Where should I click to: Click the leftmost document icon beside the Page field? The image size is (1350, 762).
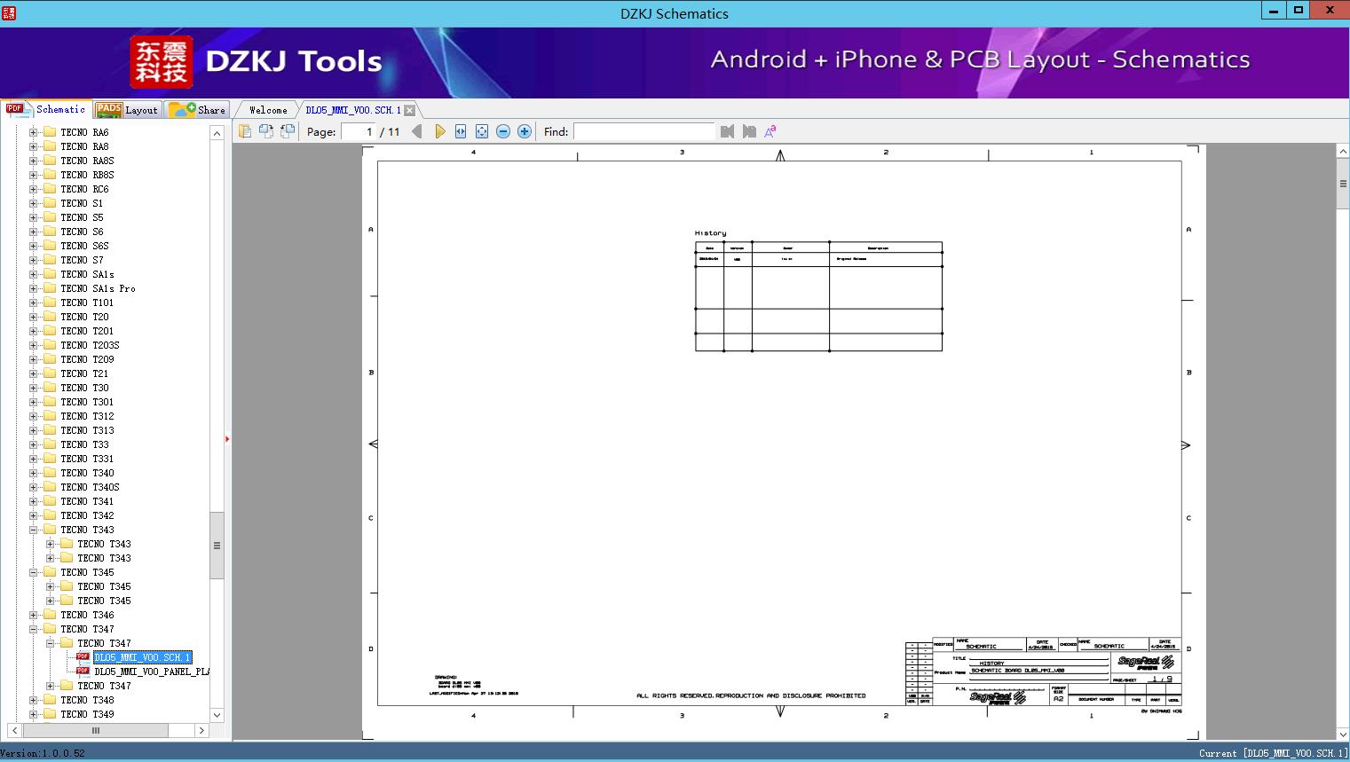pos(245,131)
